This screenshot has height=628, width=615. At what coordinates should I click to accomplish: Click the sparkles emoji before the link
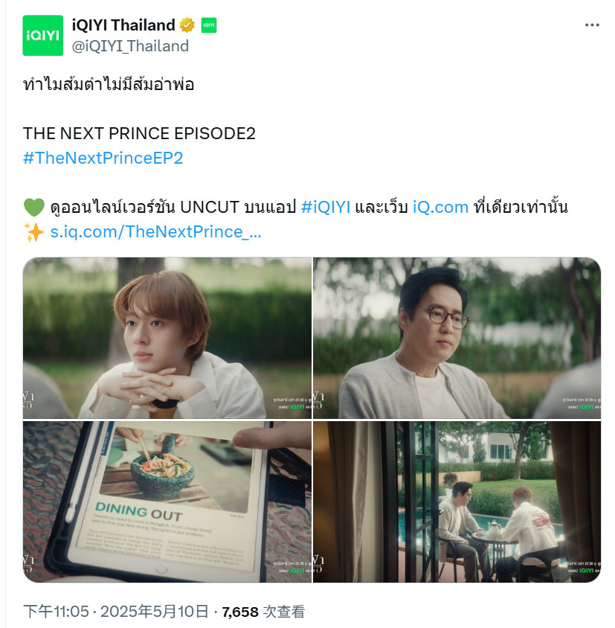tap(34, 232)
